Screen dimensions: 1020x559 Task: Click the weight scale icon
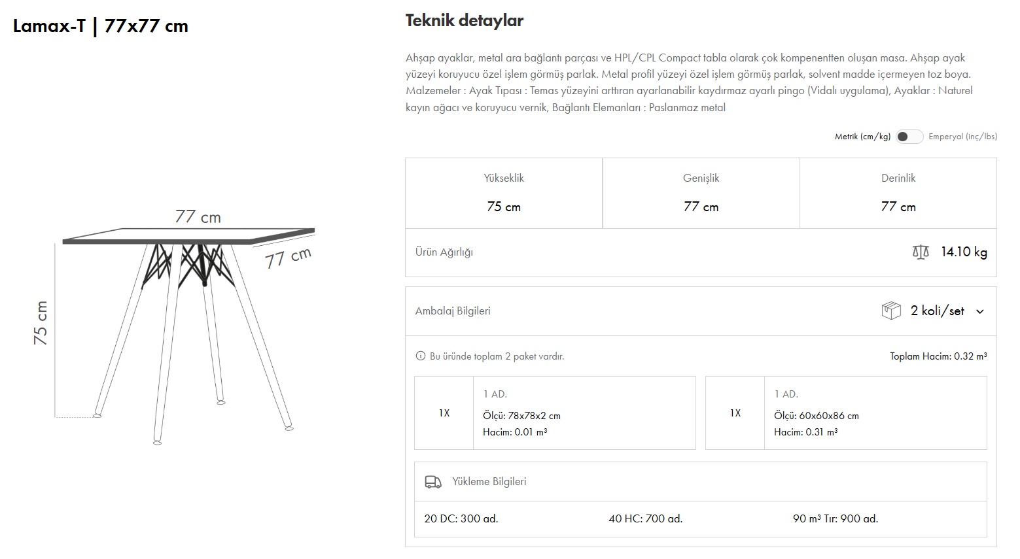tap(921, 252)
